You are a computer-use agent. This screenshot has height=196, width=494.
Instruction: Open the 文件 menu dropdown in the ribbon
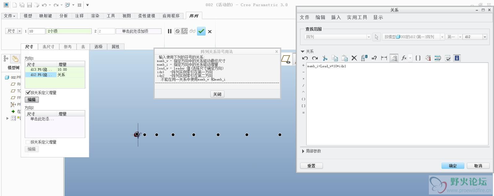(10, 16)
